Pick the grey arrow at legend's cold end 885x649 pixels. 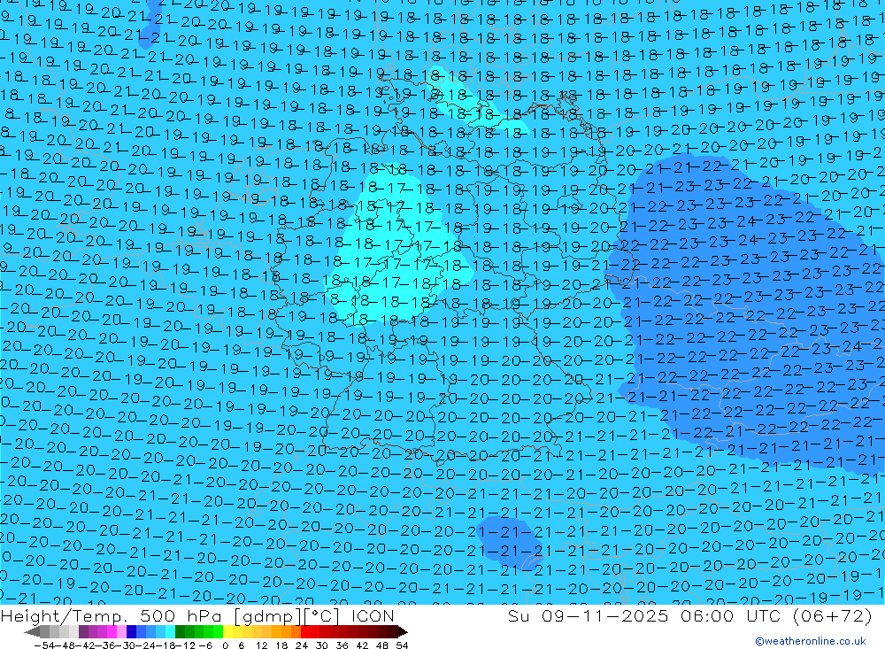32,632
